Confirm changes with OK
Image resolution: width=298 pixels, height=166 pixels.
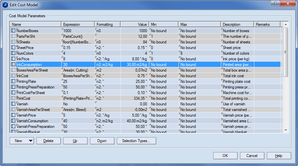click(x=225, y=156)
